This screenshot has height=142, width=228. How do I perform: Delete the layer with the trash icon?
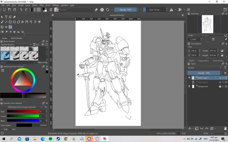[225, 128]
